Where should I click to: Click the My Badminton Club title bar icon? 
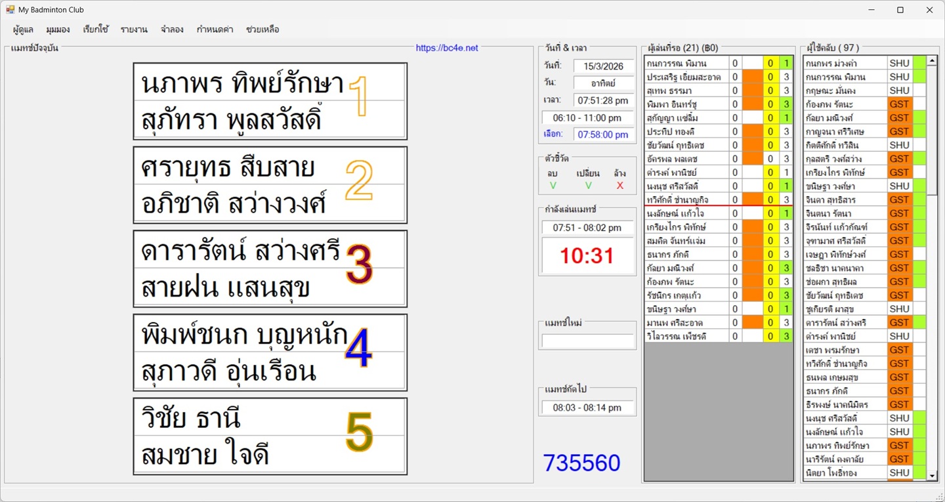pos(10,10)
